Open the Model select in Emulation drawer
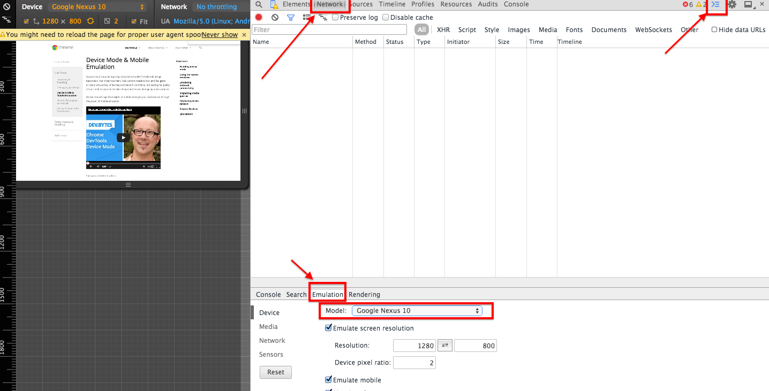 tap(417, 311)
